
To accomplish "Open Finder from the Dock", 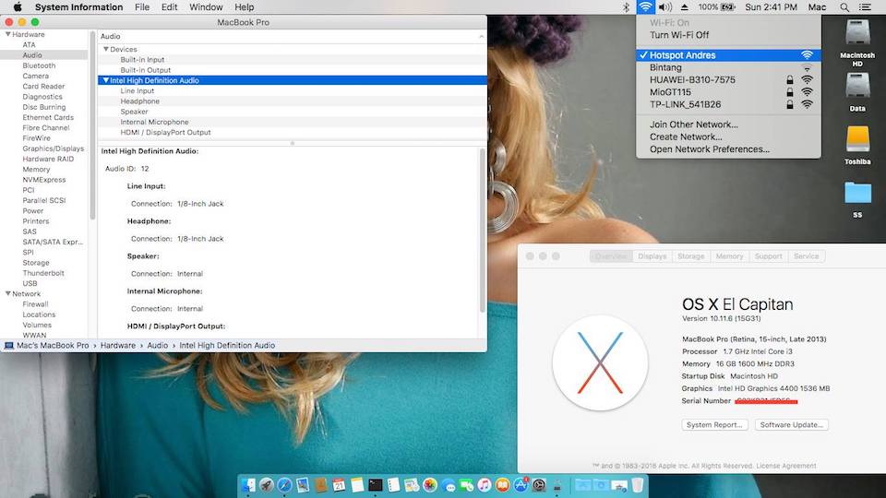I will 248,485.
